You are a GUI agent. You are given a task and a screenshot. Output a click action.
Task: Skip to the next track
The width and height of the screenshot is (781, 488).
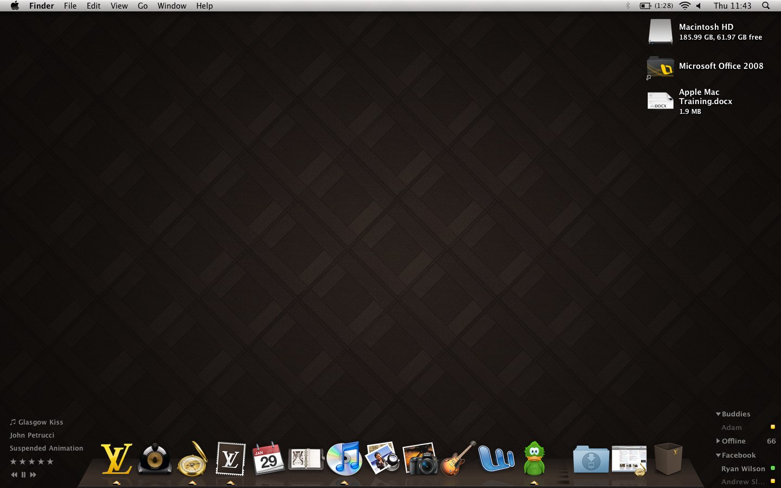pos(33,474)
